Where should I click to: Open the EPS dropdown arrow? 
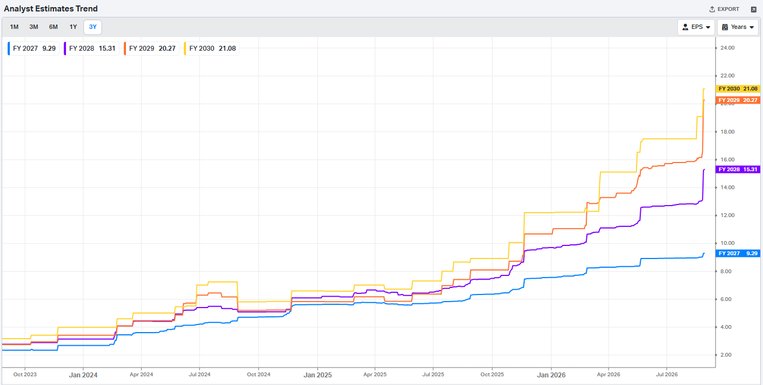click(x=708, y=27)
